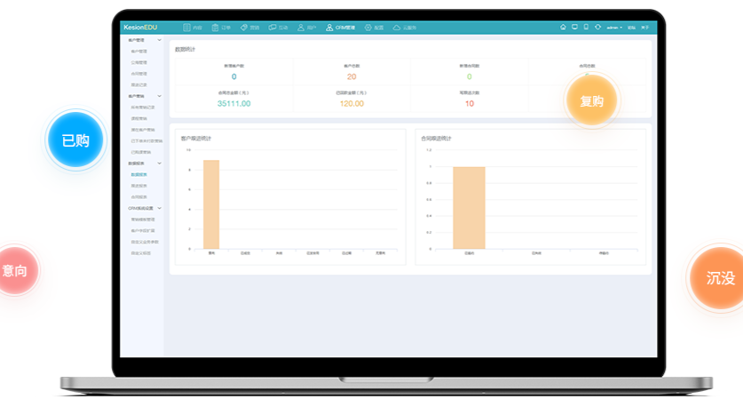Open the 用户 module in the top navigation
Image resolution: width=743 pixels, height=399 pixels.
306,28
